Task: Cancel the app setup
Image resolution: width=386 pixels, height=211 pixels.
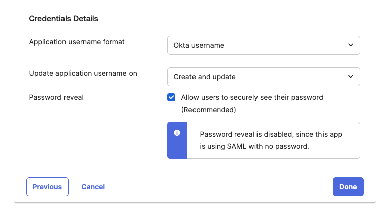Action: click(x=93, y=187)
